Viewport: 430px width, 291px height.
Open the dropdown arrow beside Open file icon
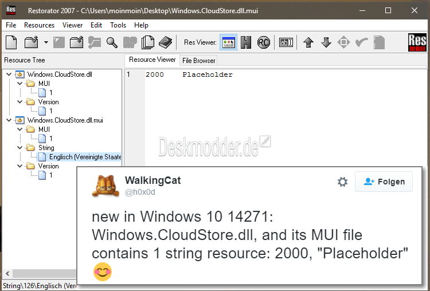point(46,42)
